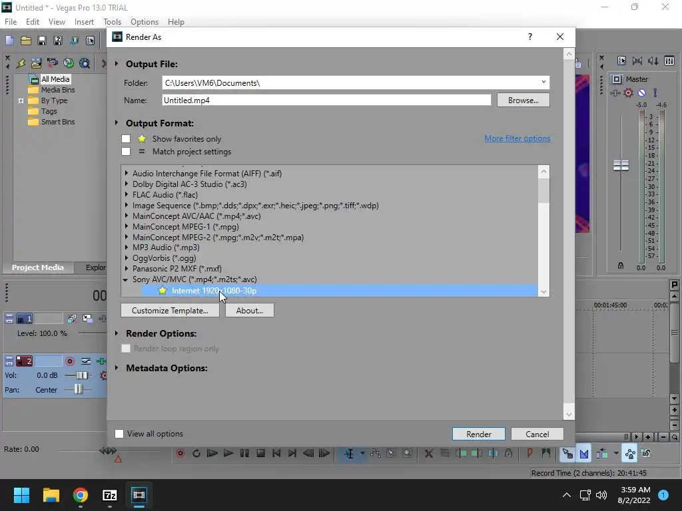Toggle Enable Snapping icon in bottom toolbar

(567, 454)
